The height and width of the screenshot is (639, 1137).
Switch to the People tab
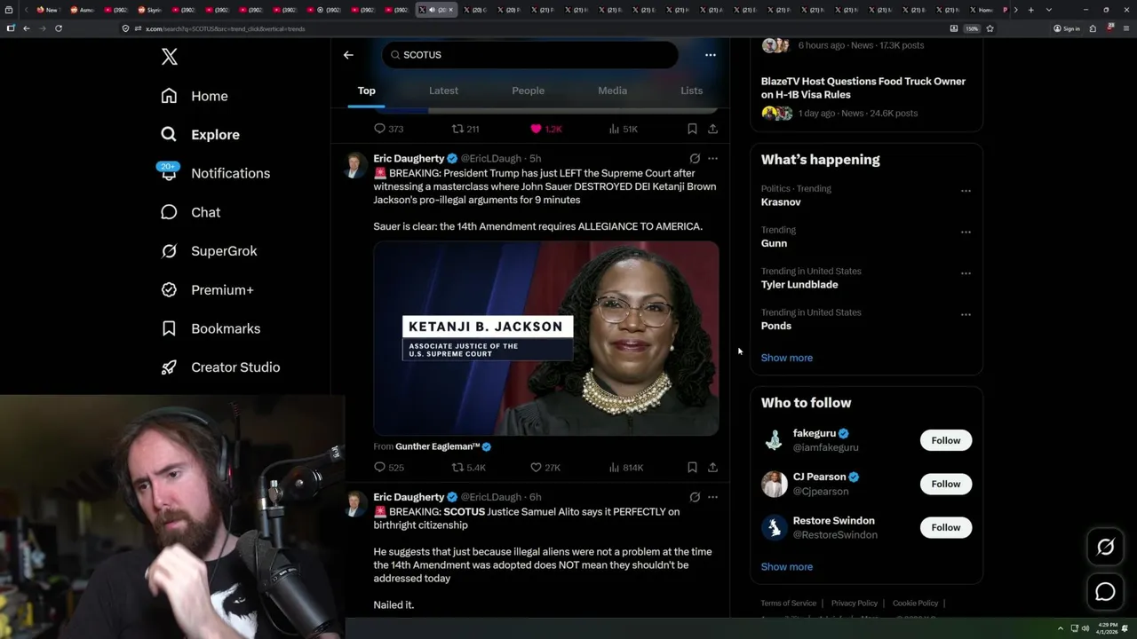(528, 91)
